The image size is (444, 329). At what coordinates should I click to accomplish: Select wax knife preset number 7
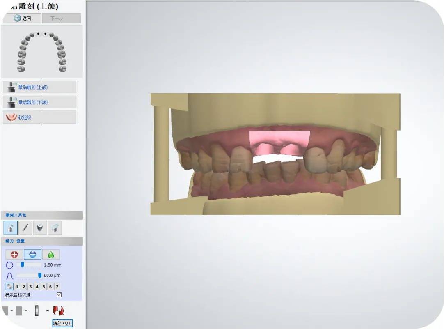pos(57,287)
